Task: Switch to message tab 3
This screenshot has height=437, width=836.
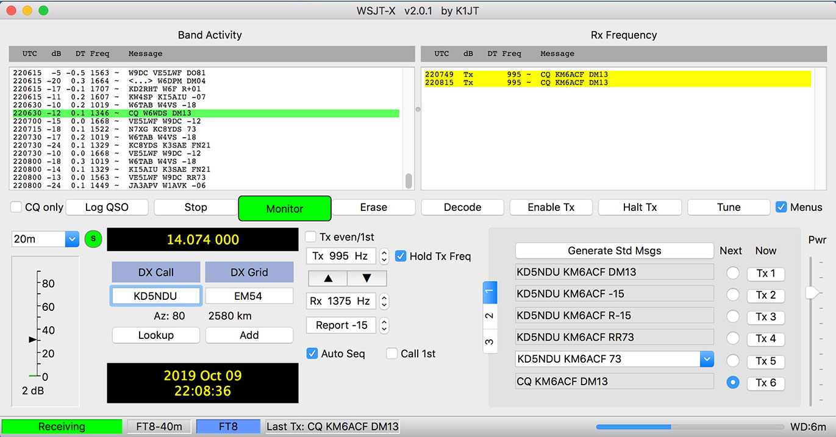Action: [490, 341]
